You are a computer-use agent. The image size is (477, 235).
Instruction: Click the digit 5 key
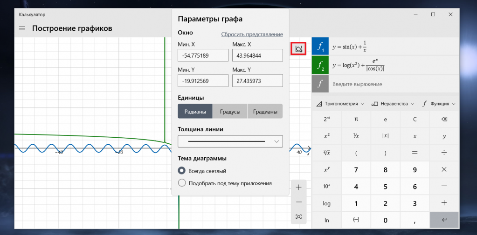click(385, 187)
